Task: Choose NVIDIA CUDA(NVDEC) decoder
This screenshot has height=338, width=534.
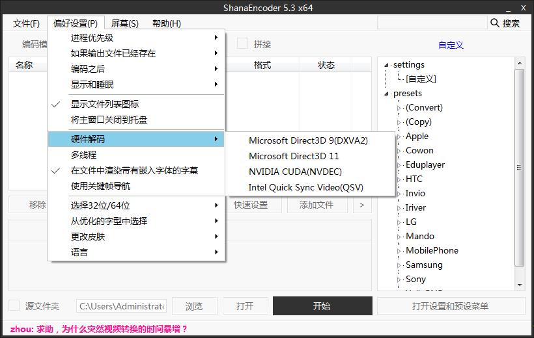Action: 310,172
